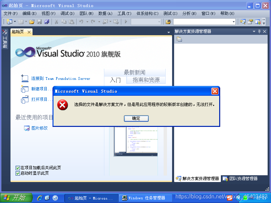Viewport: 271px width, 203px height.
Task: Close the error dialog with X
Action: pyautogui.click(x=215, y=91)
